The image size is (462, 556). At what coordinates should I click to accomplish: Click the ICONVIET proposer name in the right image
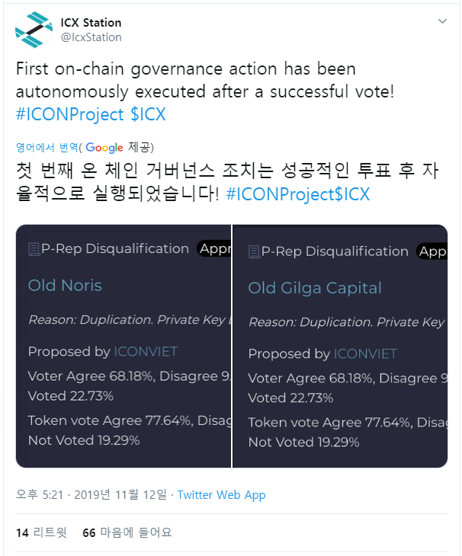pos(365,354)
